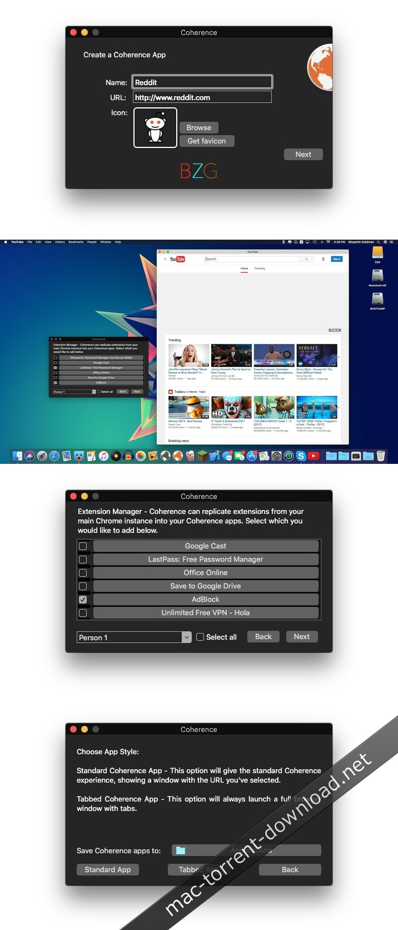The image size is (398, 930).
Task: Open Spotlight search in the menu bar
Action: pos(378,242)
